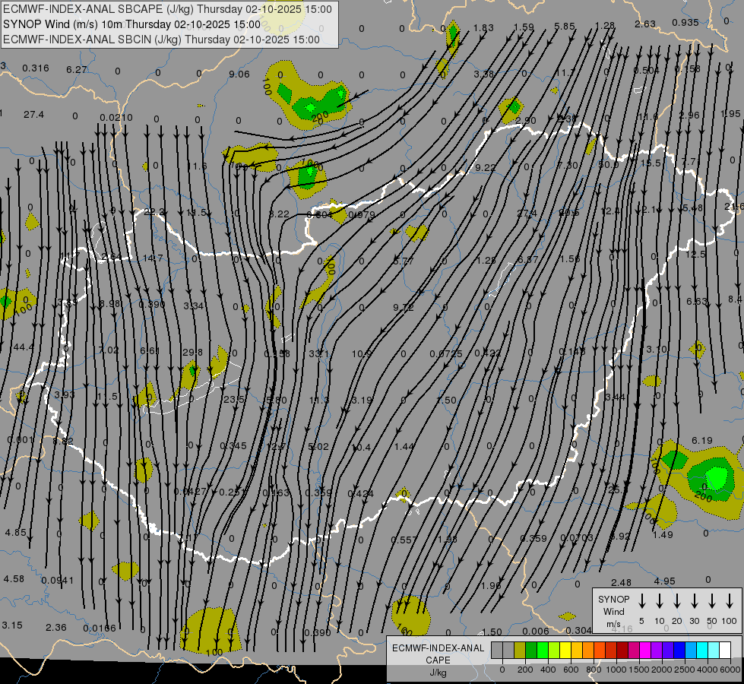Click the 800 tick label in CAPE legend
Viewport: 744px width, 684px height.
point(594,670)
